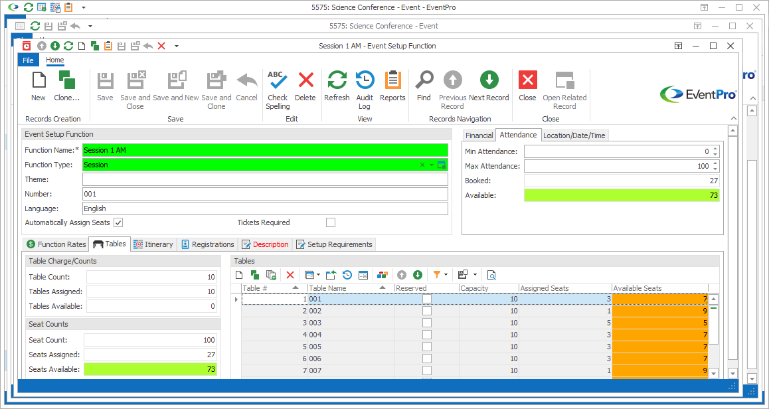The width and height of the screenshot is (769, 409).
Task: Click the New record ribbon button
Action: click(39, 86)
